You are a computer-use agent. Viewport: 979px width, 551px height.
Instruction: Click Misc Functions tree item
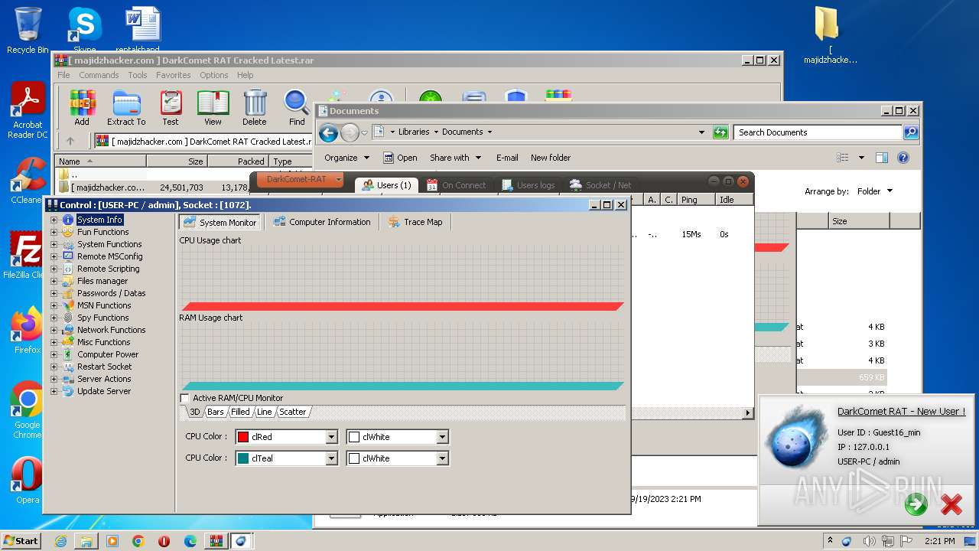103,342
